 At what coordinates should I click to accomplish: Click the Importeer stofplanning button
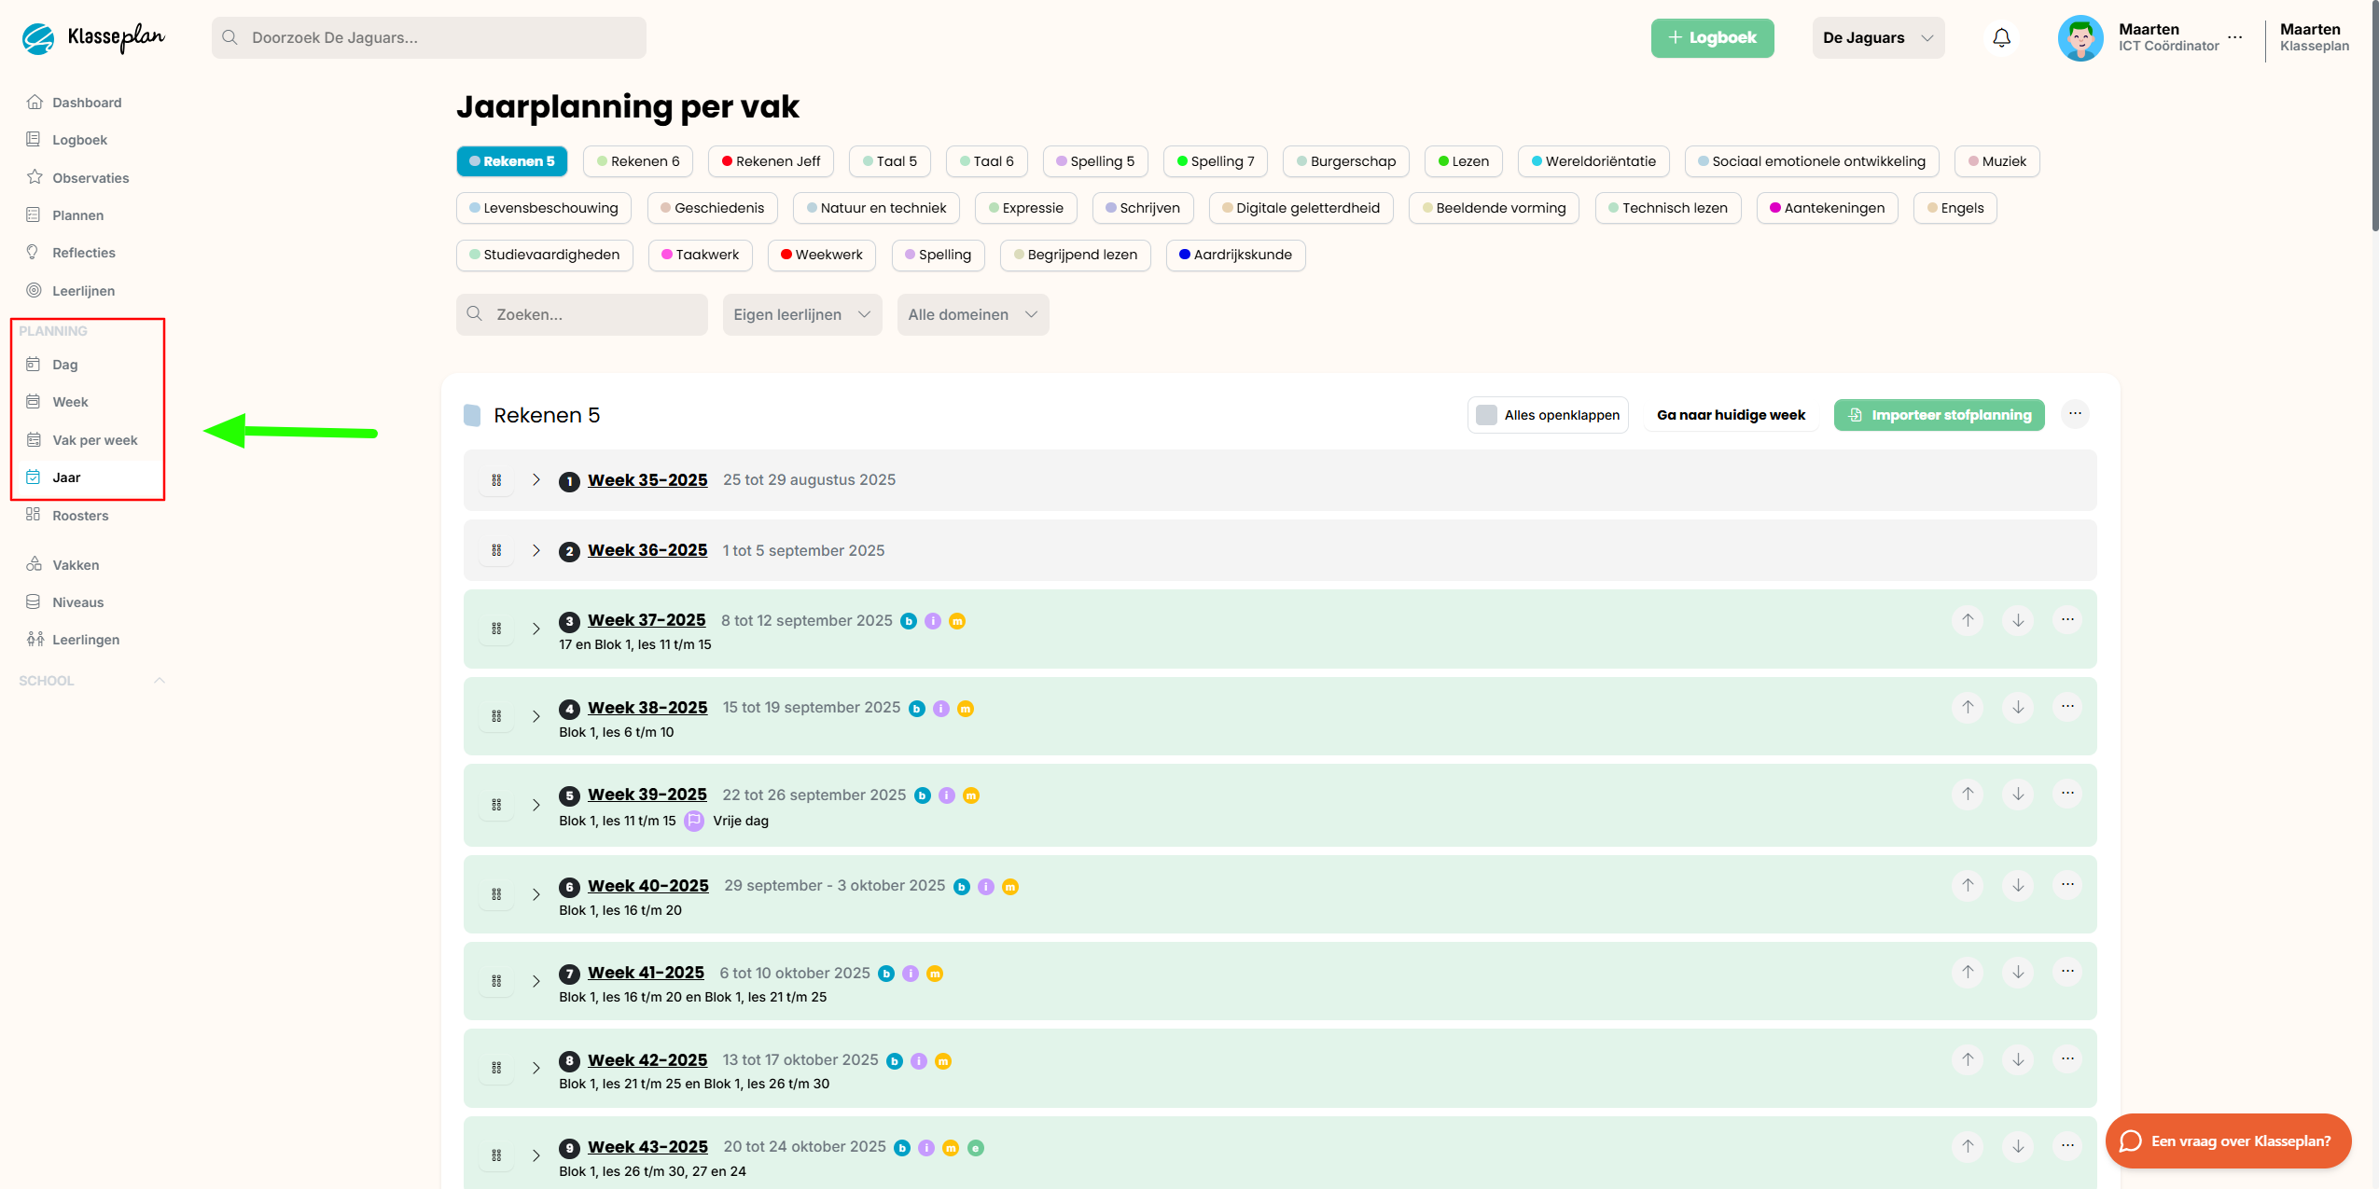click(x=1939, y=415)
